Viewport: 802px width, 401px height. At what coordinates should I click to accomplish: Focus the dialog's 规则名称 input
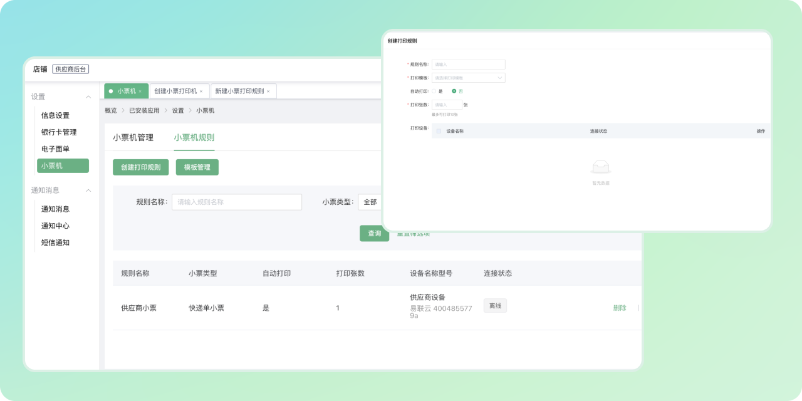click(x=468, y=65)
